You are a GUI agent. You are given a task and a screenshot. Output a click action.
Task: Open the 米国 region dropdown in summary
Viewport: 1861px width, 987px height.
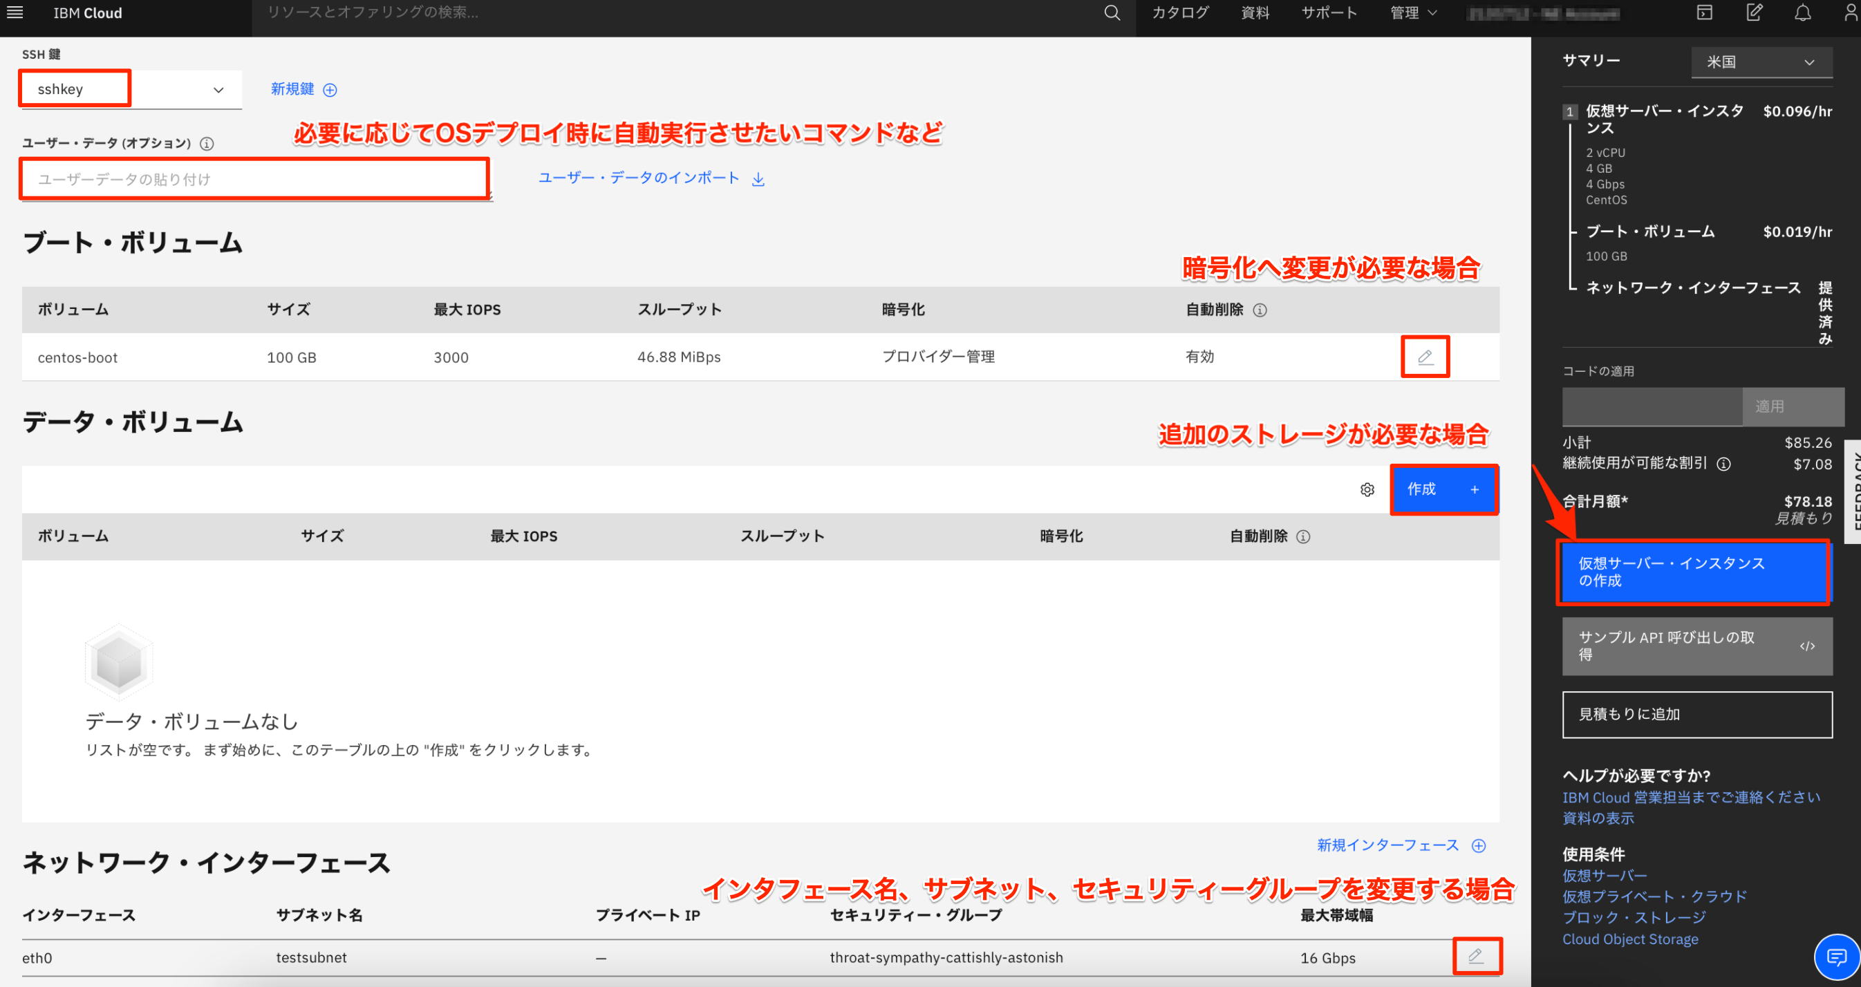1761,62
